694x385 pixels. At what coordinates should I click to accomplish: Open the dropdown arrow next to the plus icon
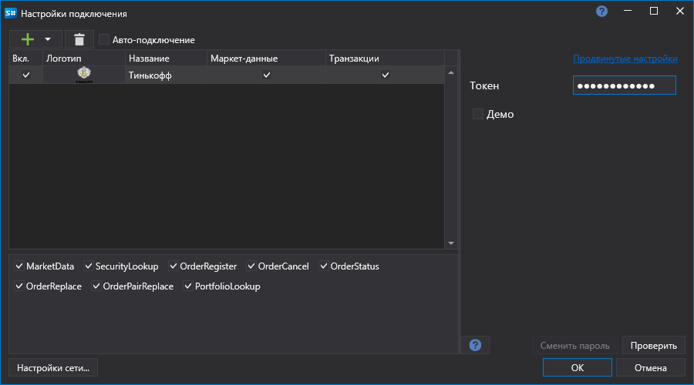coord(47,39)
